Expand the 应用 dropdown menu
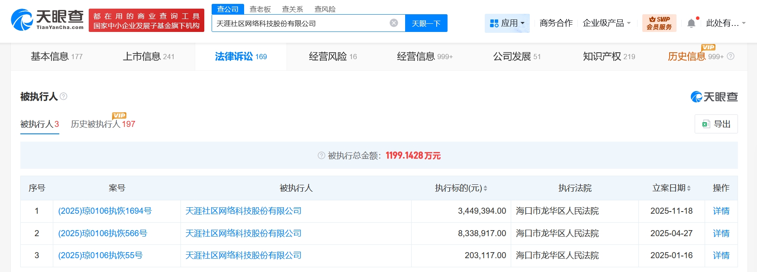 [x=507, y=23]
